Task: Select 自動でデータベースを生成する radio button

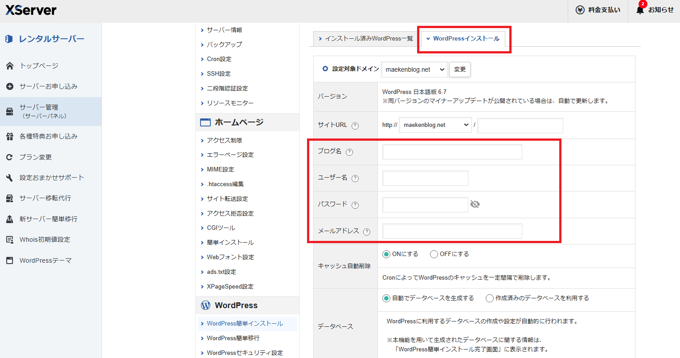Action: tap(386, 298)
